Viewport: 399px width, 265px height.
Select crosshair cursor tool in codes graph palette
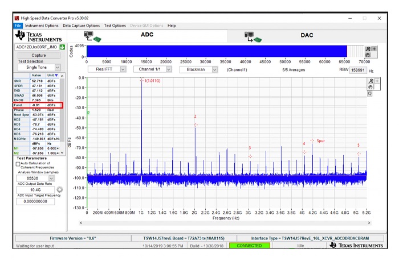point(374,49)
